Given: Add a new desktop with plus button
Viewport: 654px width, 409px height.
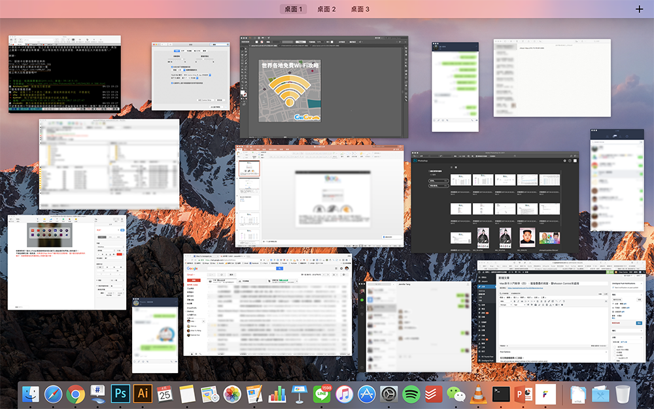Looking at the screenshot, I should point(640,9).
